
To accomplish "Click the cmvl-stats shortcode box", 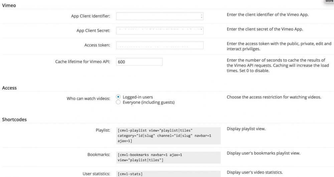I will click(x=169, y=174).
